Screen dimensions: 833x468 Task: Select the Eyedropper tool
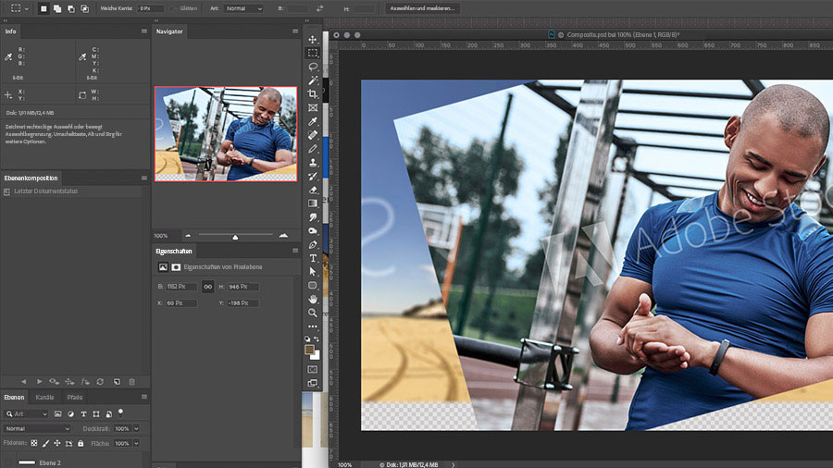click(313, 121)
